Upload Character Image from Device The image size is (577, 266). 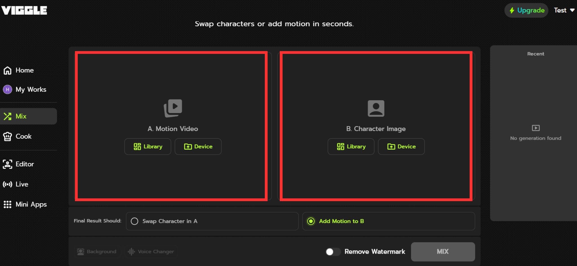(x=401, y=146)
